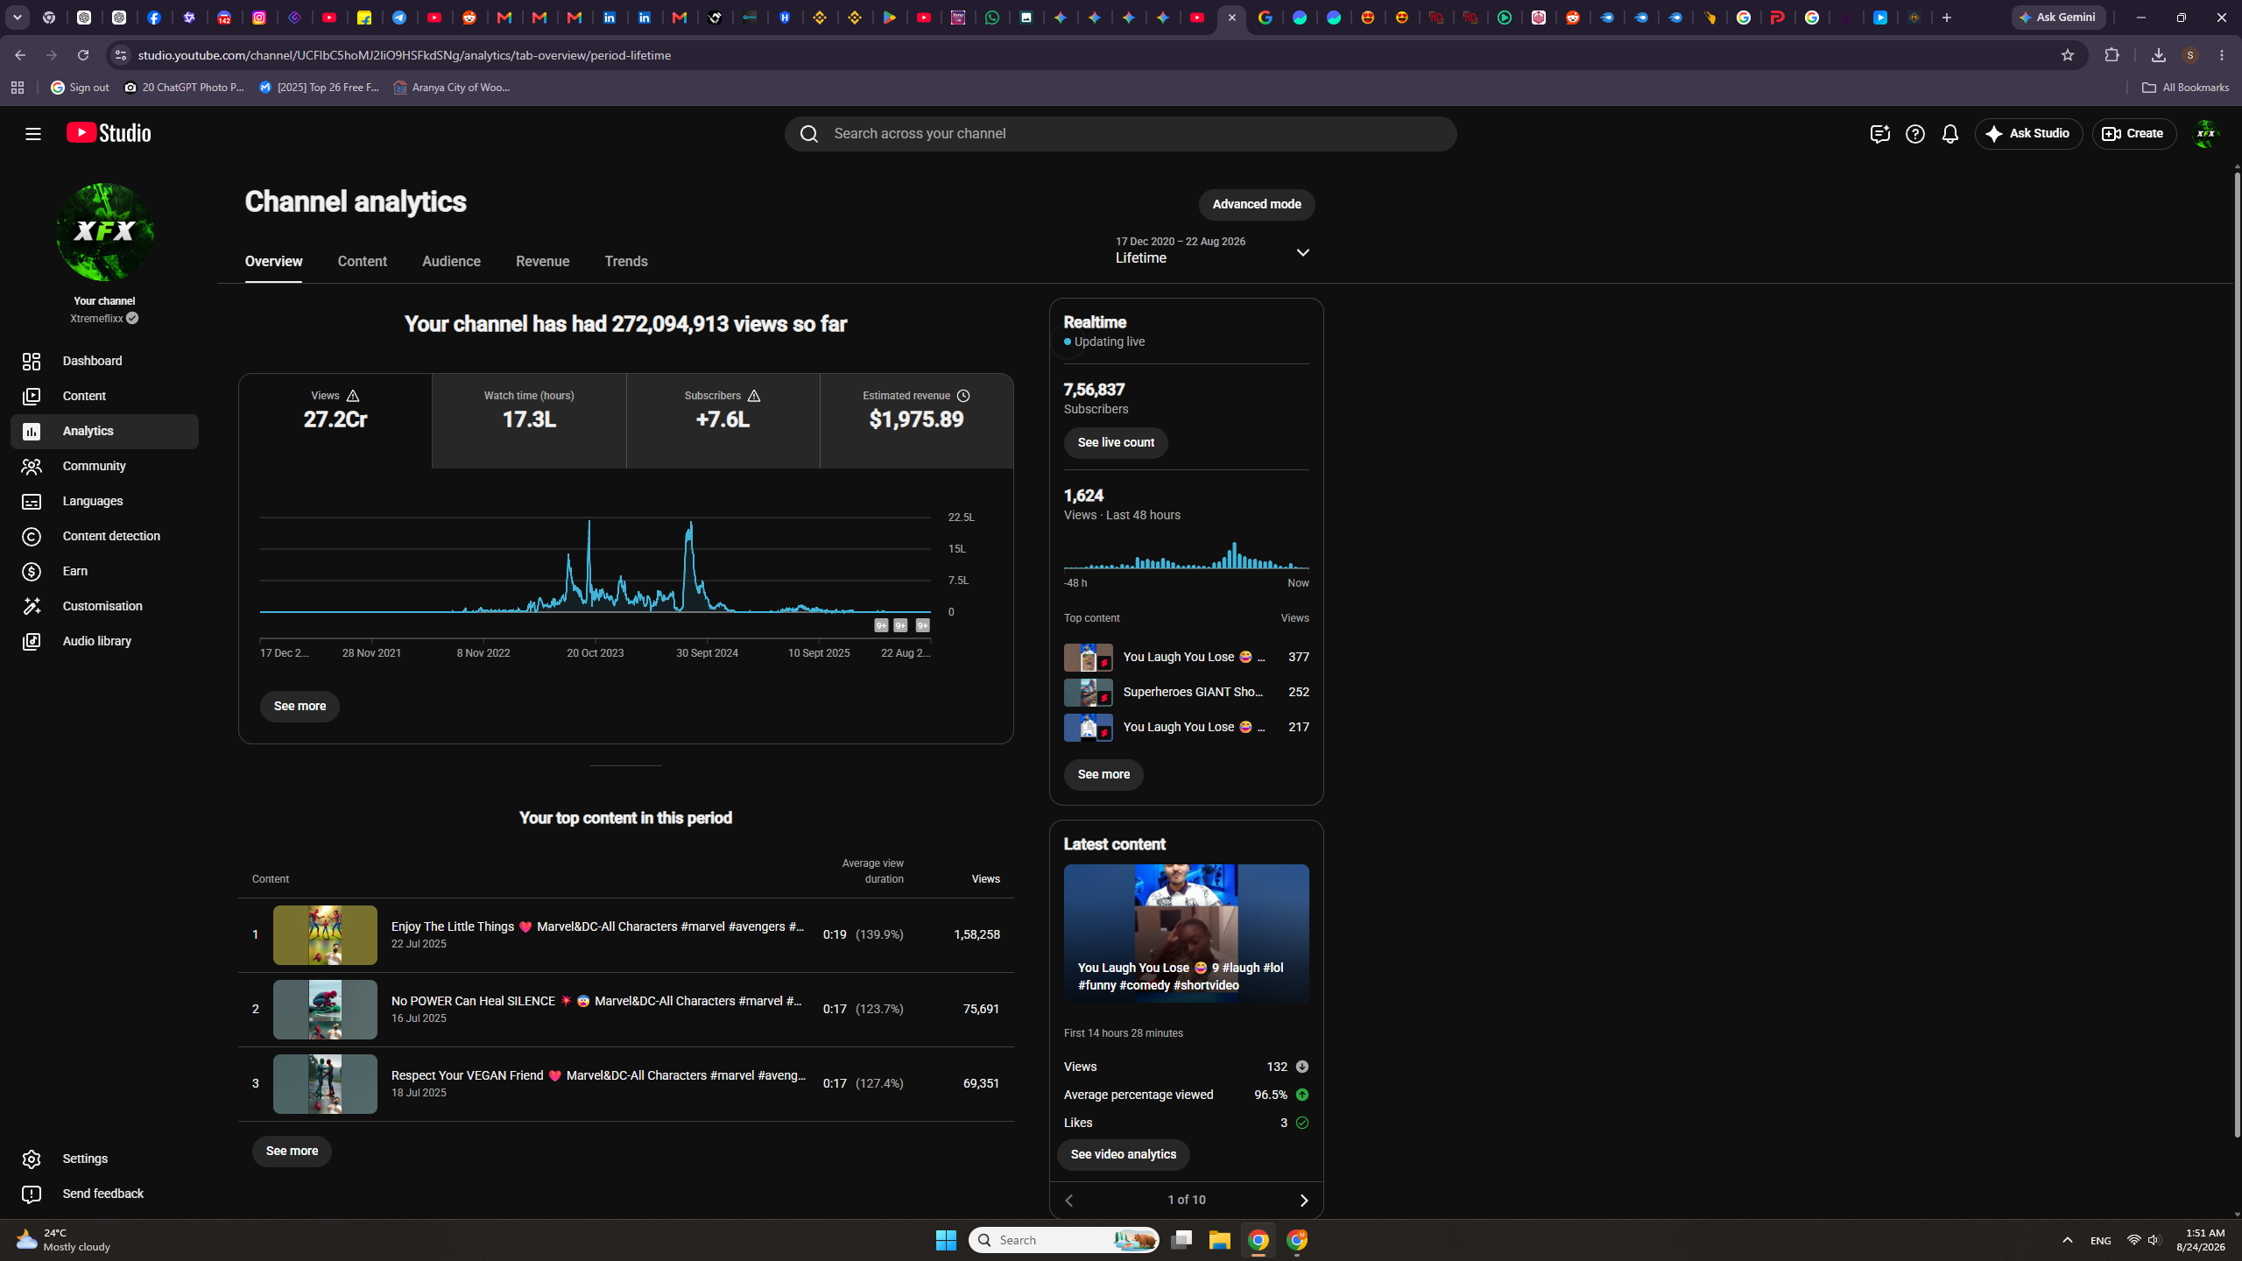Select the Views metric card

pos(335,421)
